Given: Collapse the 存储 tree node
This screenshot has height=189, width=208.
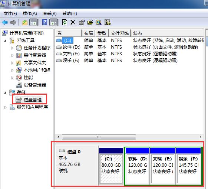Looking at the screenshot, I should coord(5,92).
